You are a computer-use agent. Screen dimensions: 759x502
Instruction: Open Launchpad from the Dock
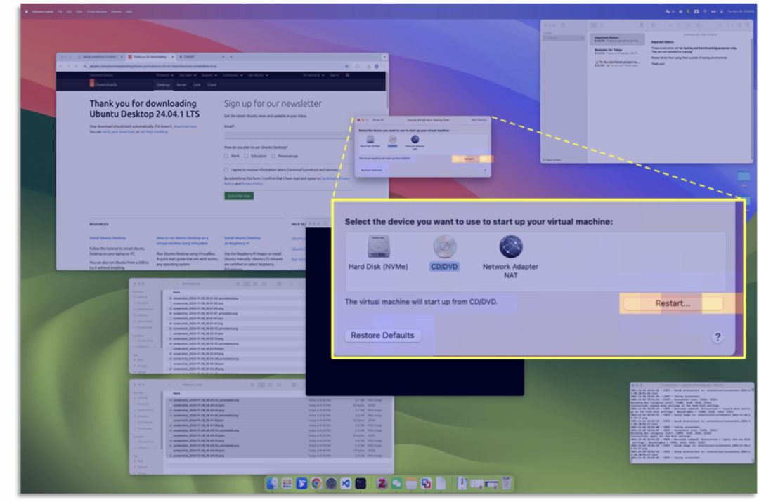287,483
